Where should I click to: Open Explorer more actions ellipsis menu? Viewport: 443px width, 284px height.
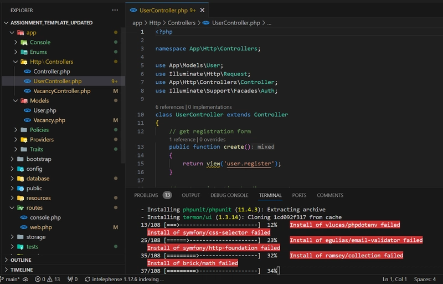click(115, 10)
